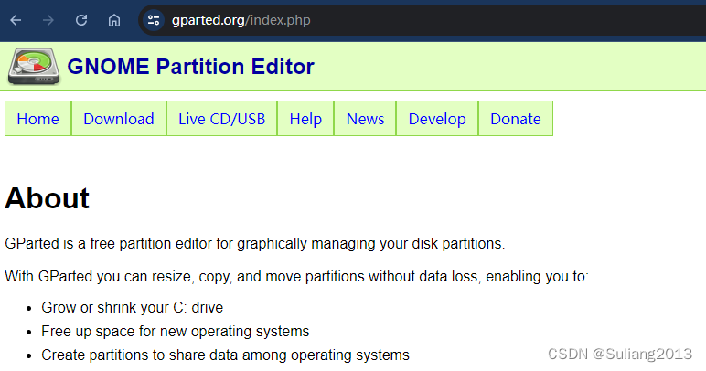The height and width of the screenshot is (371, 706).
Task: Go to the Home menu item
Action: [x=37, y=119]
